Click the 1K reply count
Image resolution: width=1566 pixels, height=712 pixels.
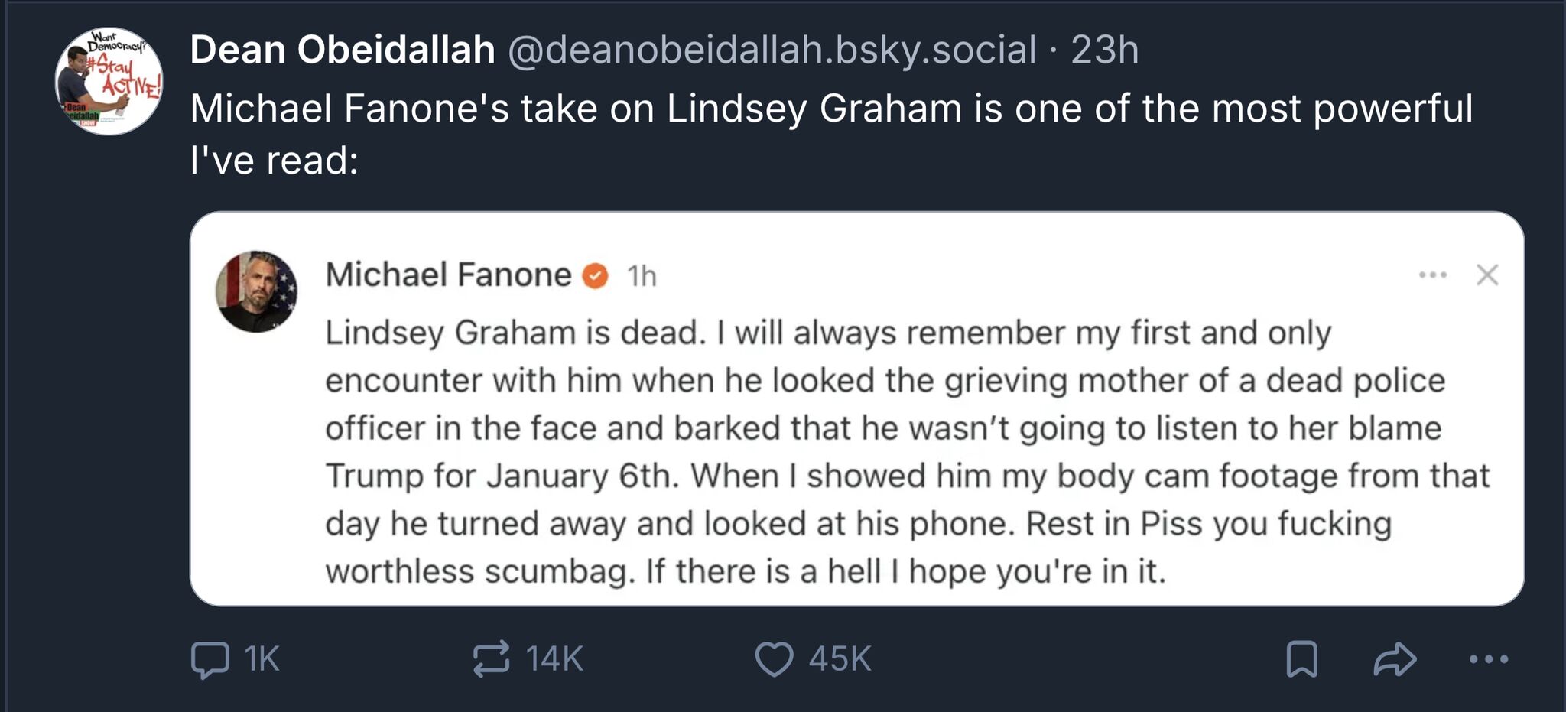tap(262, 659)
